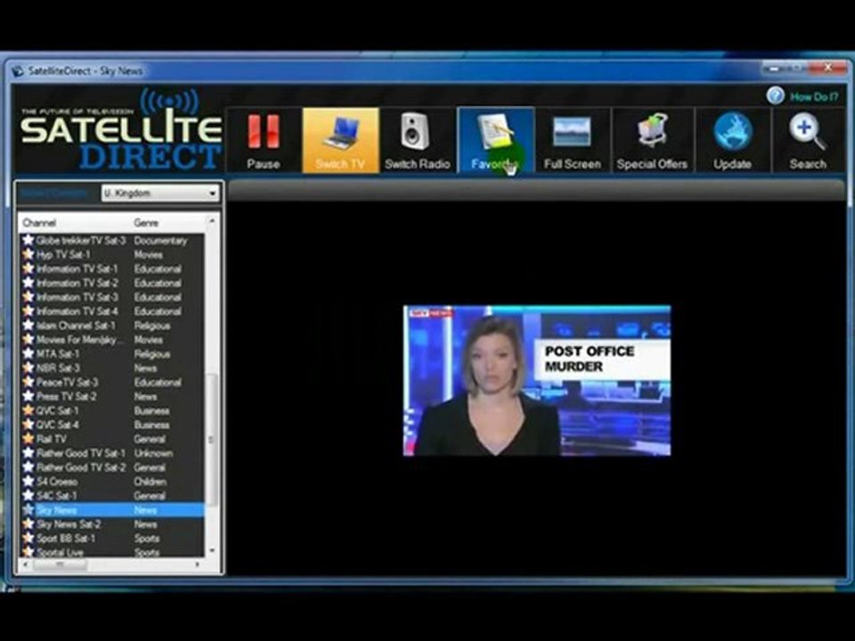
Task: Select the Hyp TV Sat-1 channel name
Action: point(63,255)
